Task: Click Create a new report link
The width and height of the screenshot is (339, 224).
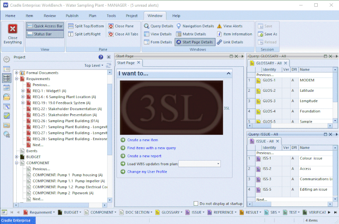Action: pyautogui.click(x=144, y=156)
